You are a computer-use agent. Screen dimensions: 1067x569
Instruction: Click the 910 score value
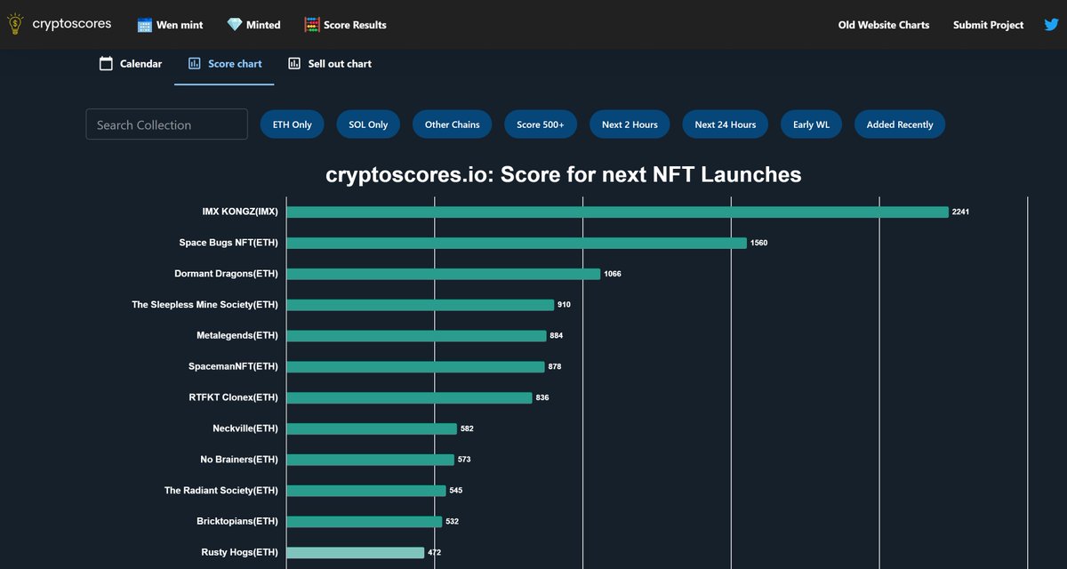[564, 305]
